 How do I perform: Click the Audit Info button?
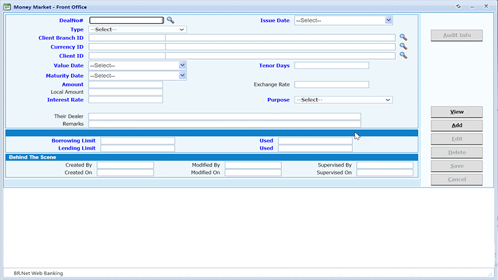pyautogui.click(x=457, y=35)
